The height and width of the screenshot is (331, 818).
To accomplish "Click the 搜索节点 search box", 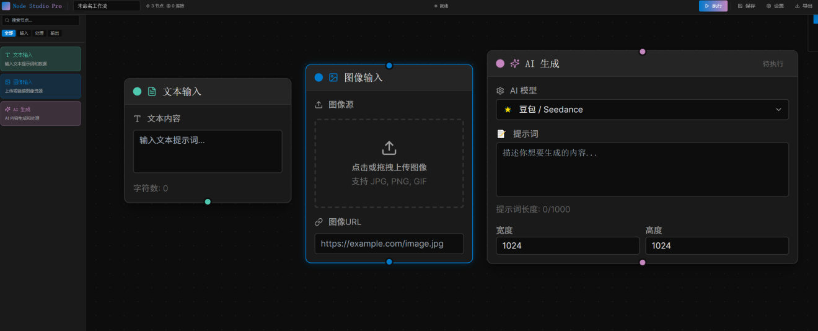I will click(x=40, y=20).
